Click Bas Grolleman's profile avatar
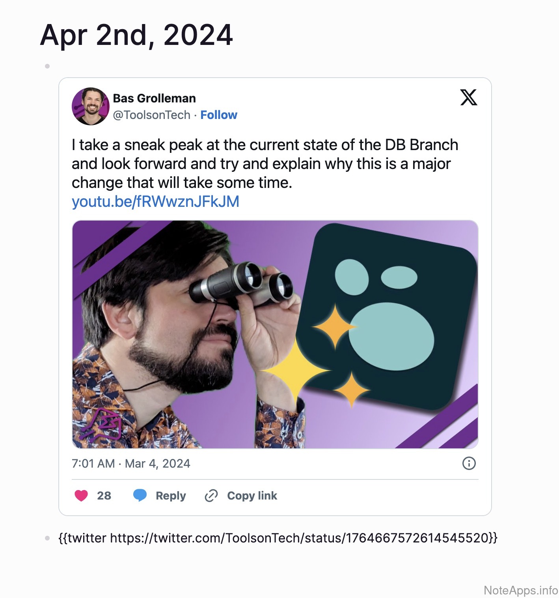This screenshot has width=559, height=598. pos(90,106)
